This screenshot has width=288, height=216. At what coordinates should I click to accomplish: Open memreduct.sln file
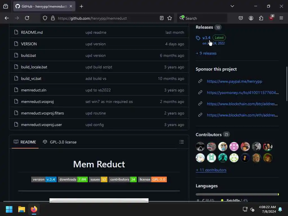click(x=34, y=90)
